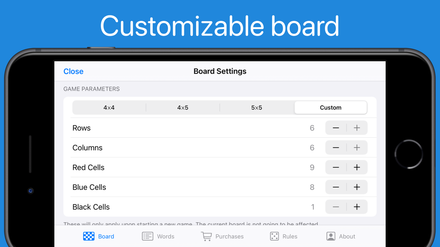Image resolution: width=440 pixels, height=247 pixels.
Task: Decrease Columns using the minus stepper
Action: pos(336,147)
